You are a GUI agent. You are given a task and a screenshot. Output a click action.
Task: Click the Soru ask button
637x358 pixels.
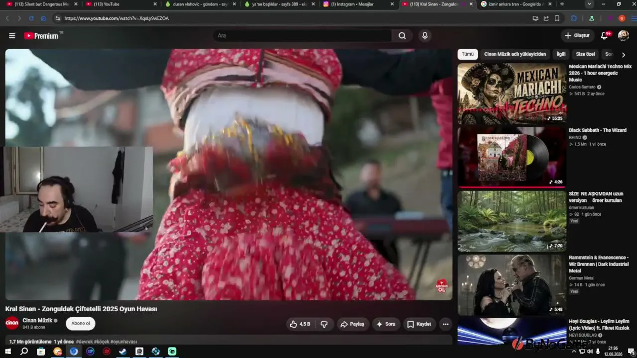pyautogui.click(x=386, y=324)
